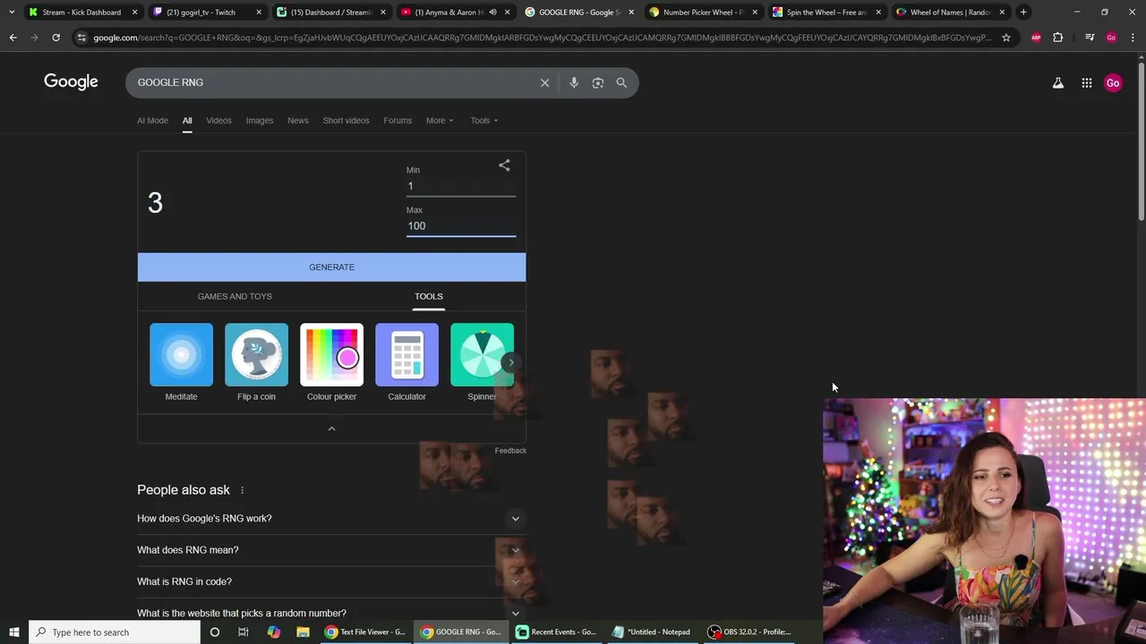Image resolution: width=1146 pixels, height=644 pixels.
Task: Open People also ask options menu
Action: (242, 490)
